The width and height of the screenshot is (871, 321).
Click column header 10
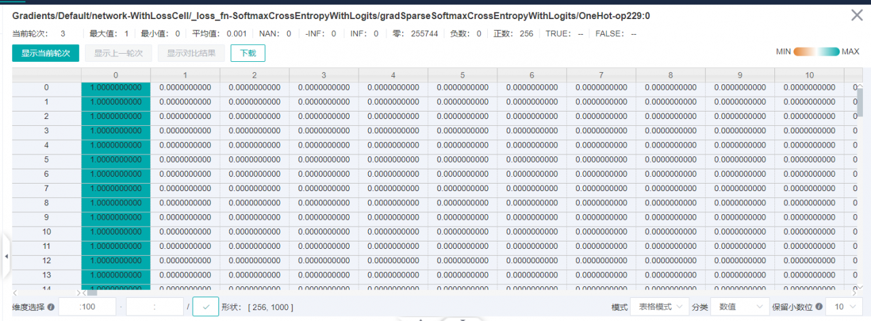click(810, 75)
